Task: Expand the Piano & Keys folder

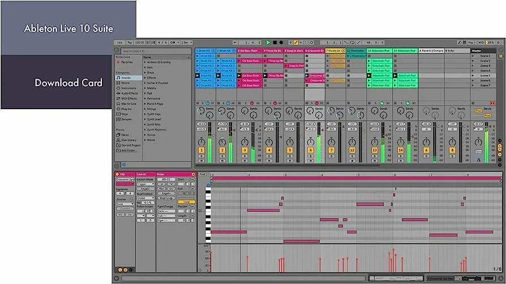Action: pyautogui.click(x=145, y=104)
